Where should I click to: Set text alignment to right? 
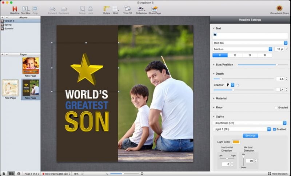[x=250, y=55]
